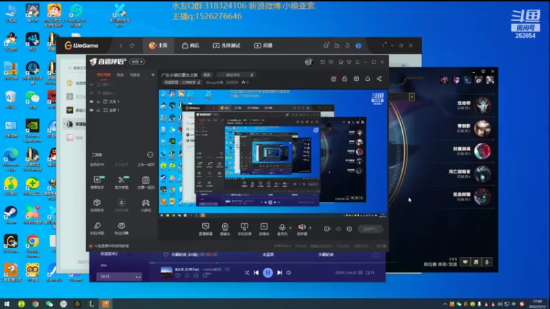Add a new scene with plus icon
This screenshot has height=309, width=550.
pyautogui.click(x=153, y=75)
